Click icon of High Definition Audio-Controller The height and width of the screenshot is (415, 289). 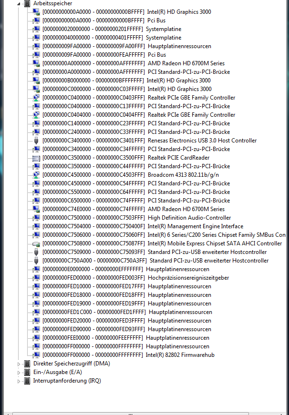36,218
